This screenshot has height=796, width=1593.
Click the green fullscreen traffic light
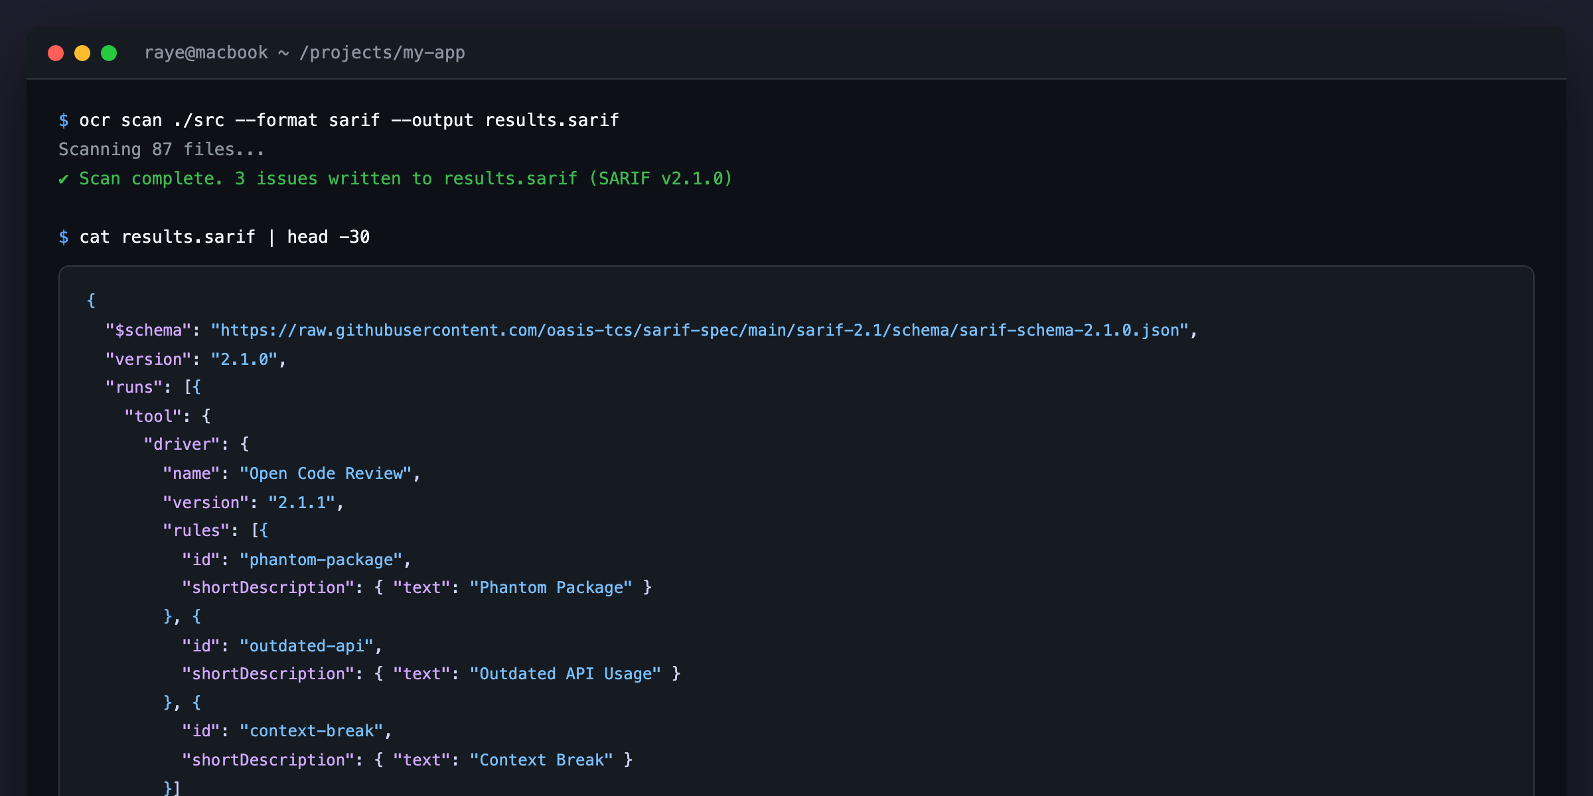click(x=109, y=52)
